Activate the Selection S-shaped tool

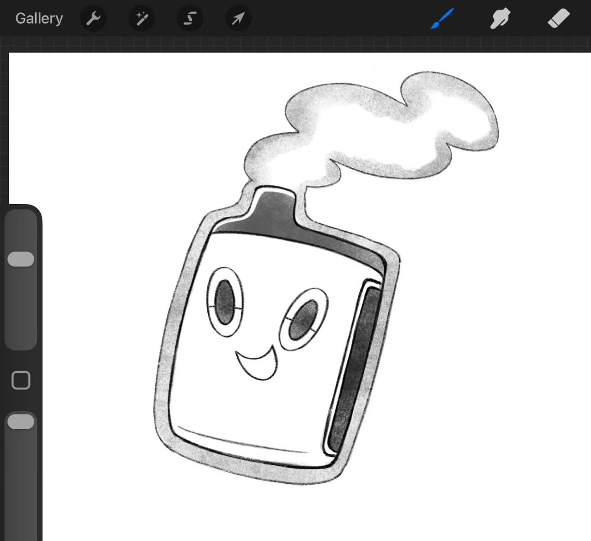click(x=190, y=18)
